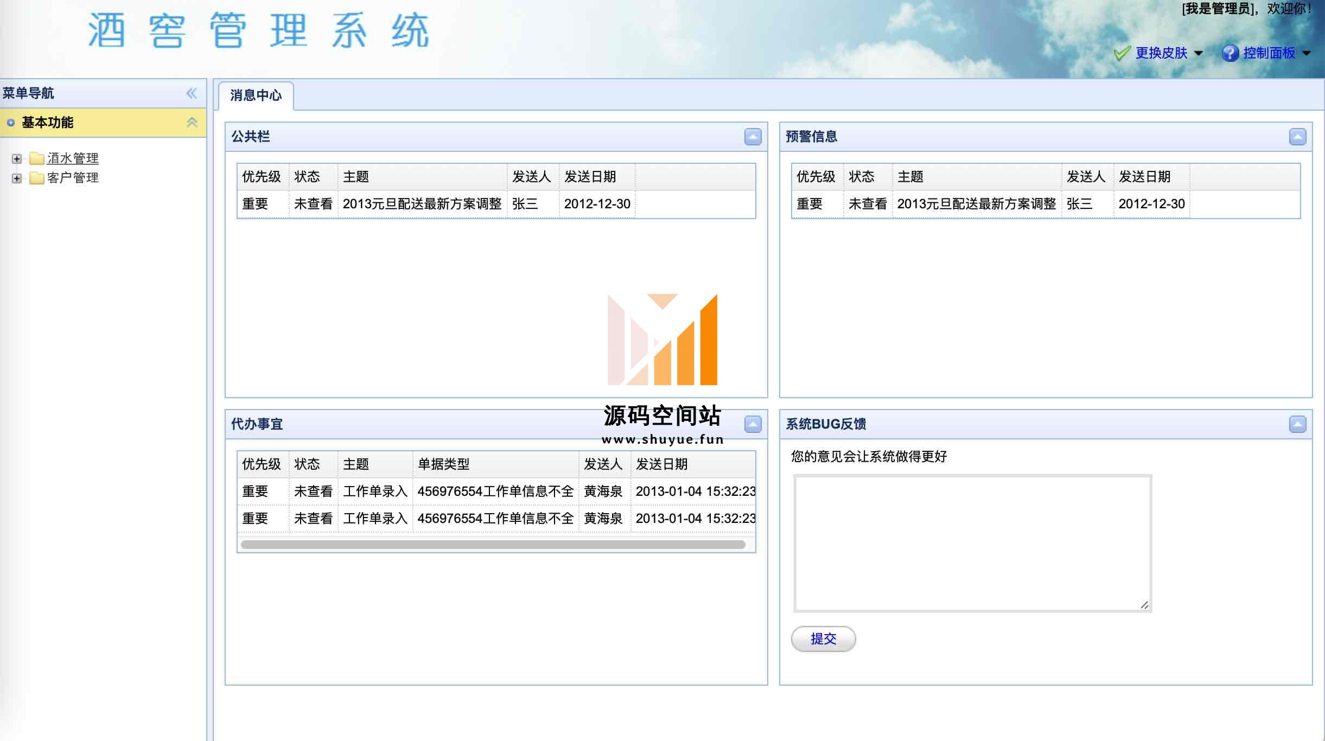Screen dimensions: 1325x741
Task: Select the 2013元旦配送最新方案调整 row in 预警信息
Action: pos(1046,204)
